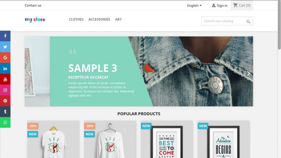This screenshot has width=281, height=158.
Task: Expand the English language dropdown
Action: pos(194,6)
